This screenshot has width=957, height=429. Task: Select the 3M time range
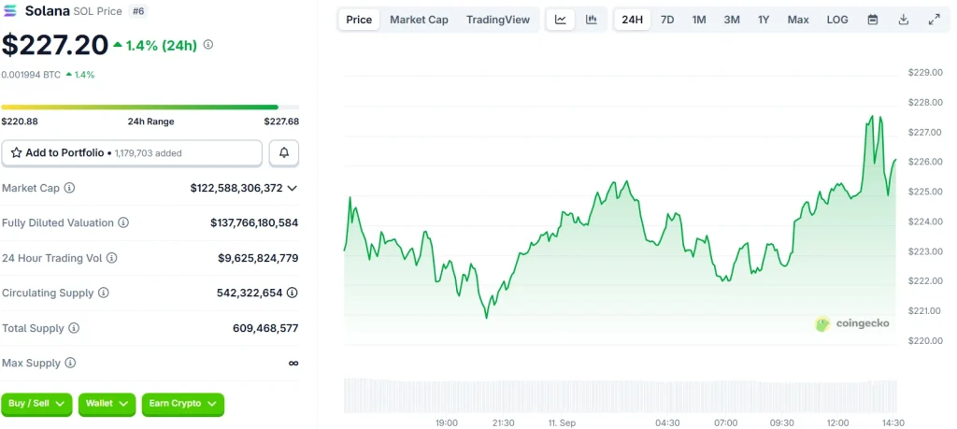[x=732, y=20]
